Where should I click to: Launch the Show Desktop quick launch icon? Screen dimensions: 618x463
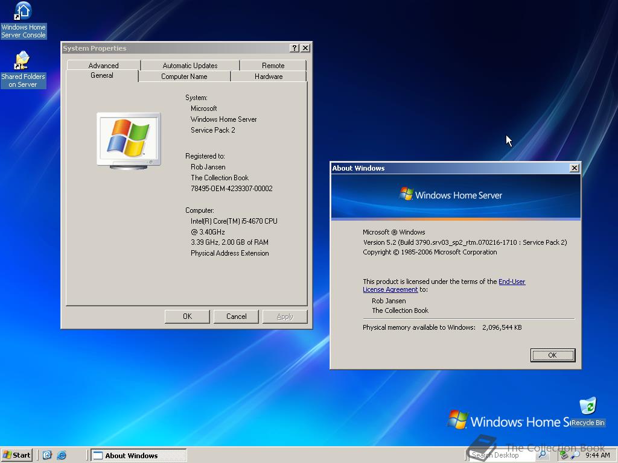coord(47,455)
